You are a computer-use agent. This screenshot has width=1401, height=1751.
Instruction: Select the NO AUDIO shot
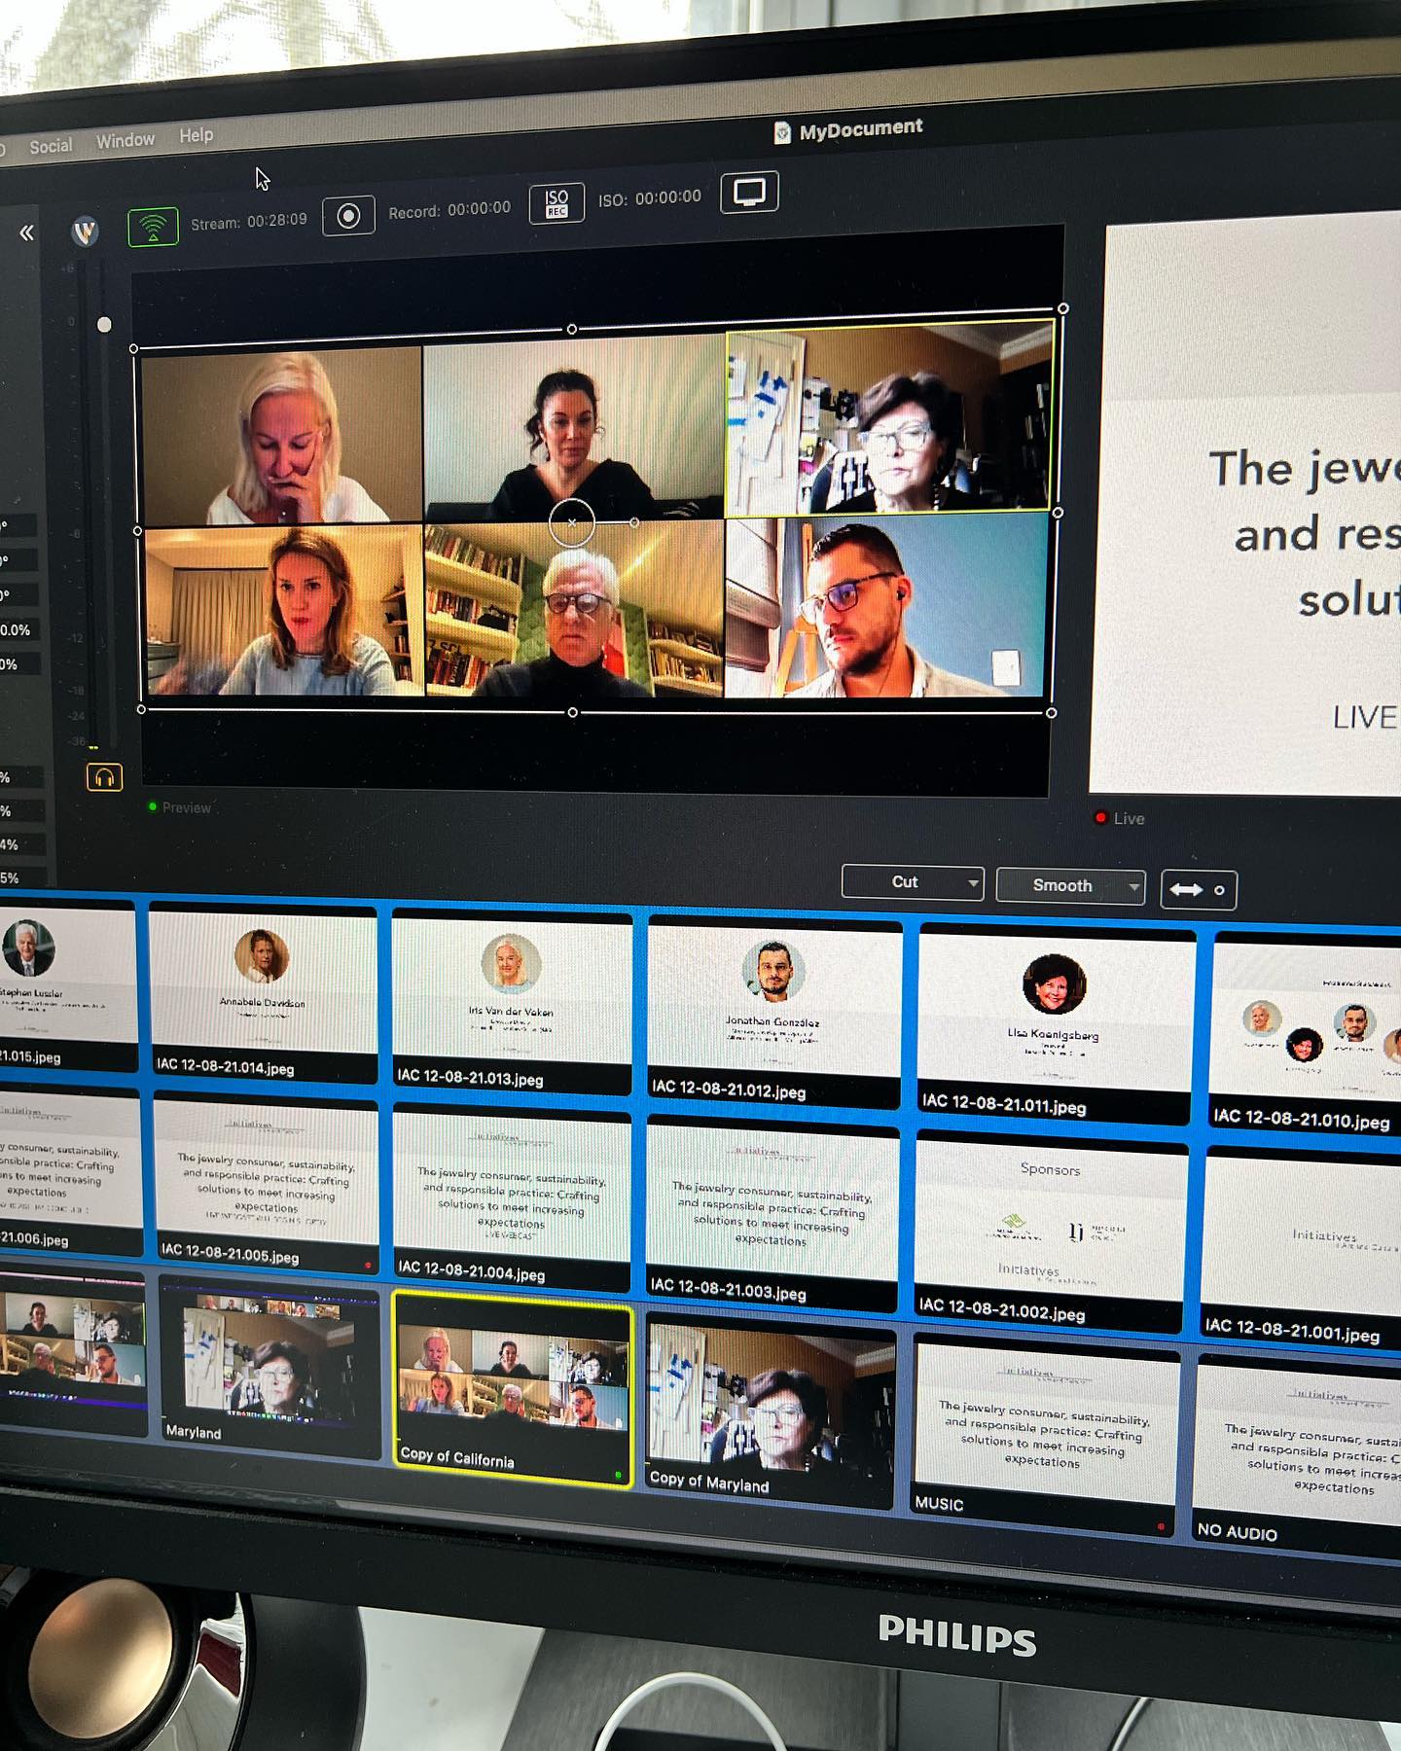(x=1298, y=1453)
